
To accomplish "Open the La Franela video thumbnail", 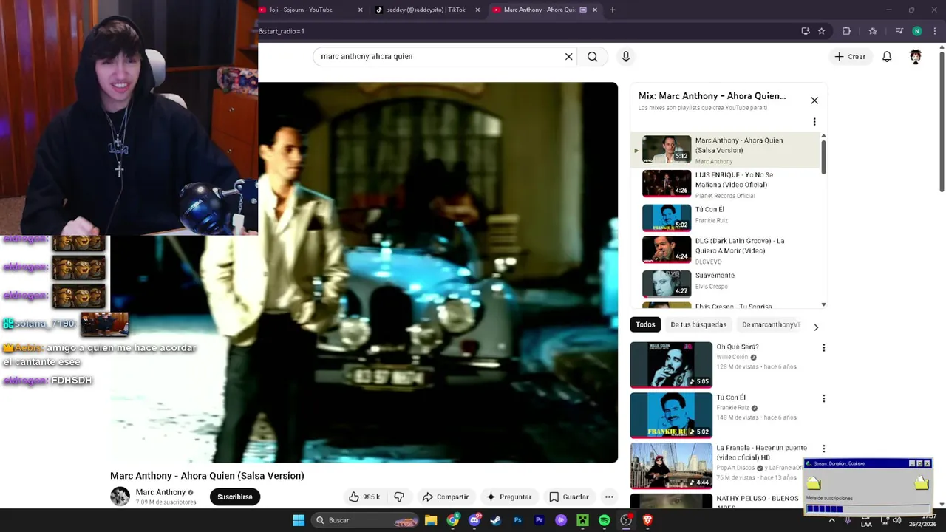I will click(671, 465).
